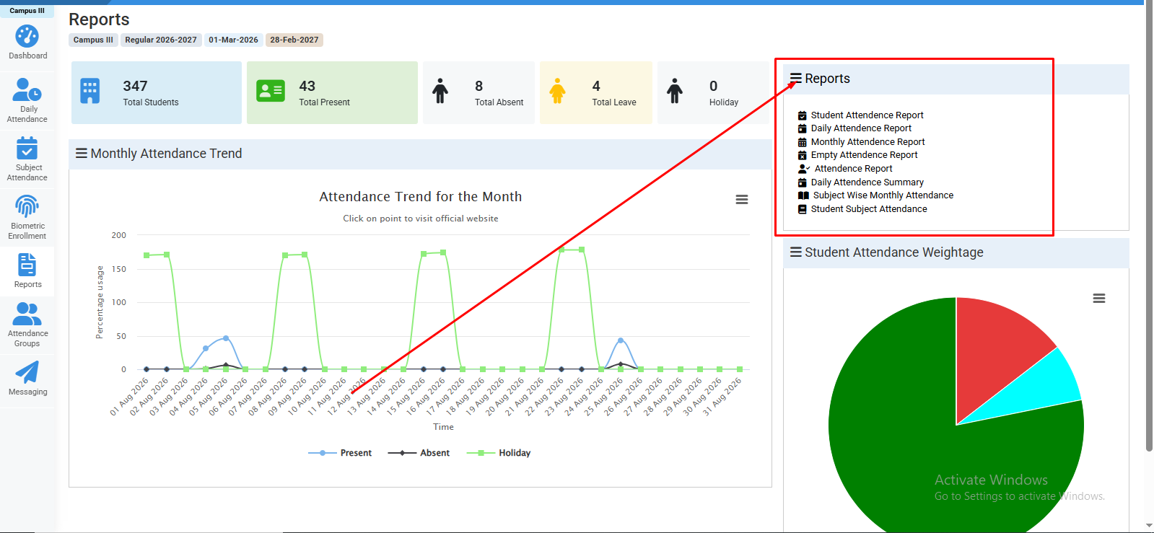Click the Campus III badge under Reports
Image resolution: width=1154 pixels, height=533 pixels.
point(93,40)
